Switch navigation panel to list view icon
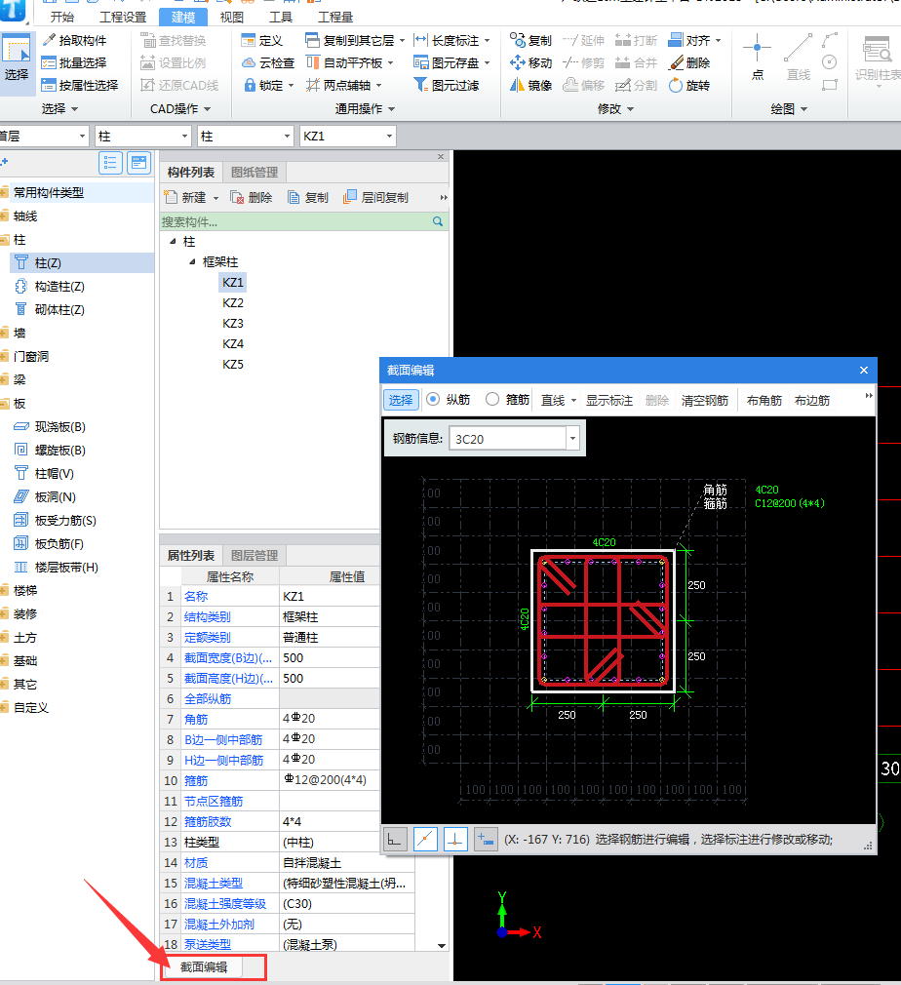 [110, 163]
